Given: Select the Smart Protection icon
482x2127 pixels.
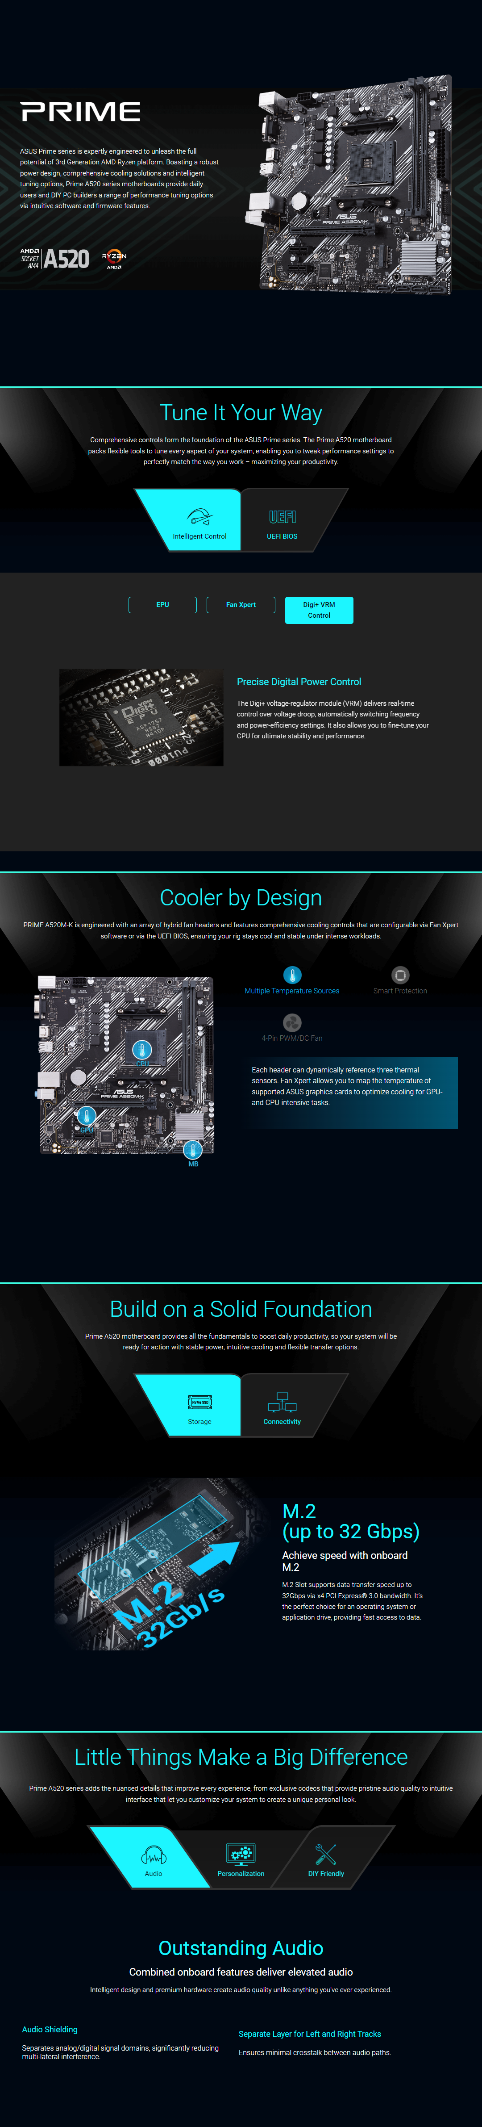Looking at the screenshot, I should 400,975.
